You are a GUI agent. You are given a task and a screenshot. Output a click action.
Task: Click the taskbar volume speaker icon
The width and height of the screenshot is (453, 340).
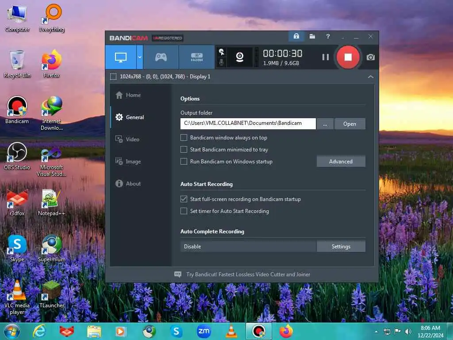click(x=408, y=331)
